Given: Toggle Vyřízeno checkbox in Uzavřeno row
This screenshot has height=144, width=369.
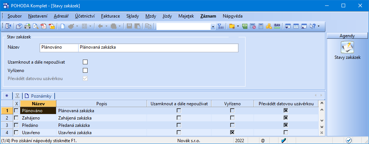Looking at the screenshot, I should coord(232,133).
